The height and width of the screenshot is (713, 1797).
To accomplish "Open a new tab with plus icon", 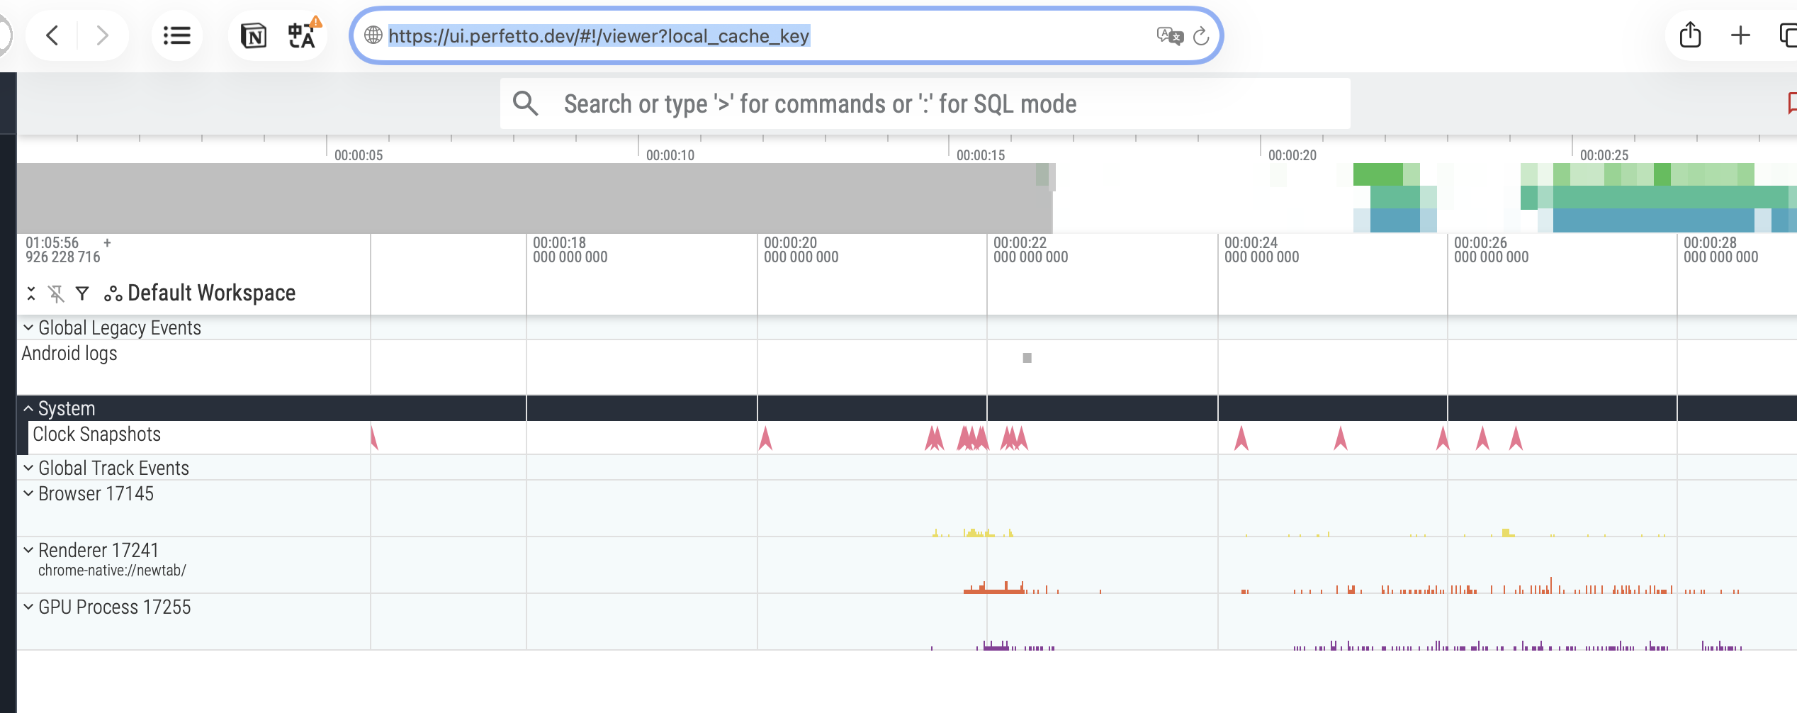I will point(1740,35).
